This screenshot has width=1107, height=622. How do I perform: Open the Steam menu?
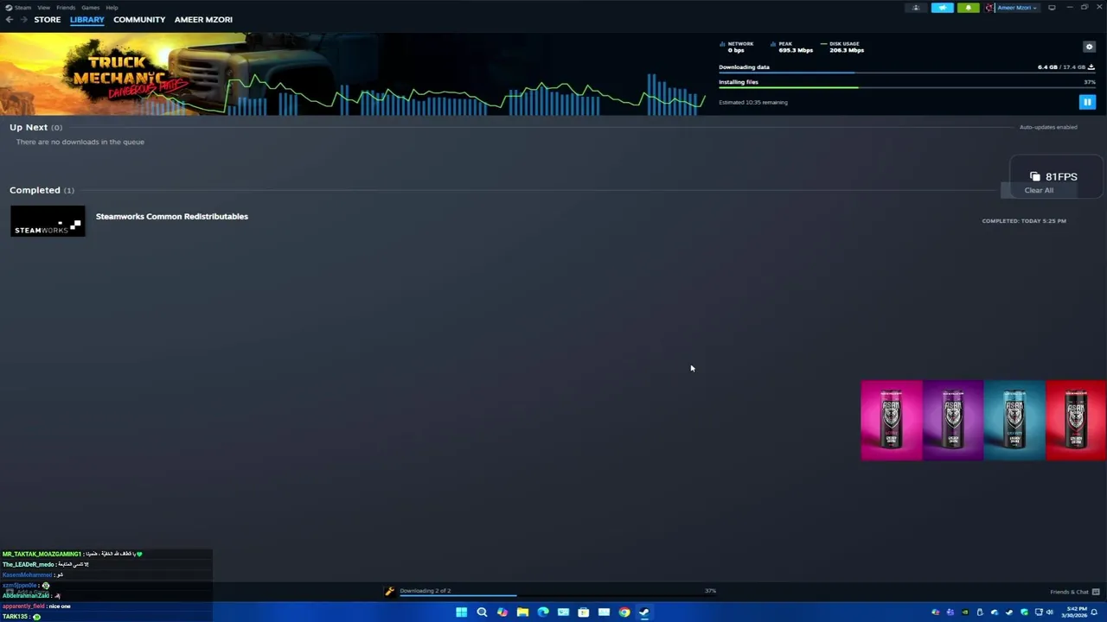[23, 7]
